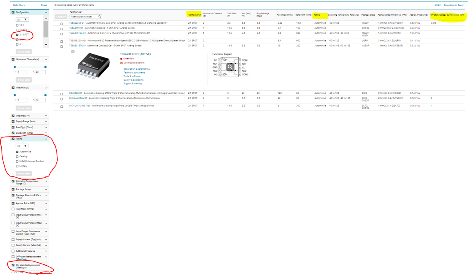Open Description & parametrics link

(x=137, y=69)
